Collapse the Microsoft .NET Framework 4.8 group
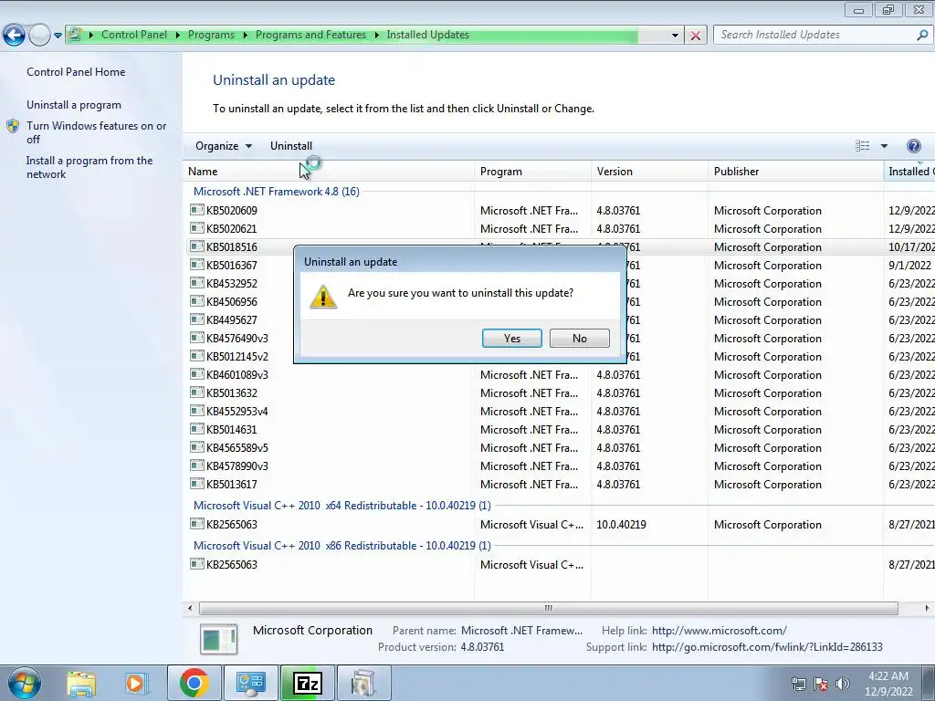 [276, 192]
